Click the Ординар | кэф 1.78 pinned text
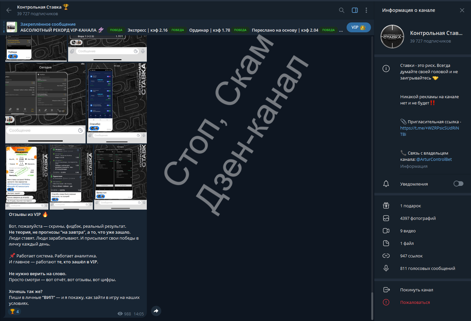471x321 pixels. (x=210, y=30)
